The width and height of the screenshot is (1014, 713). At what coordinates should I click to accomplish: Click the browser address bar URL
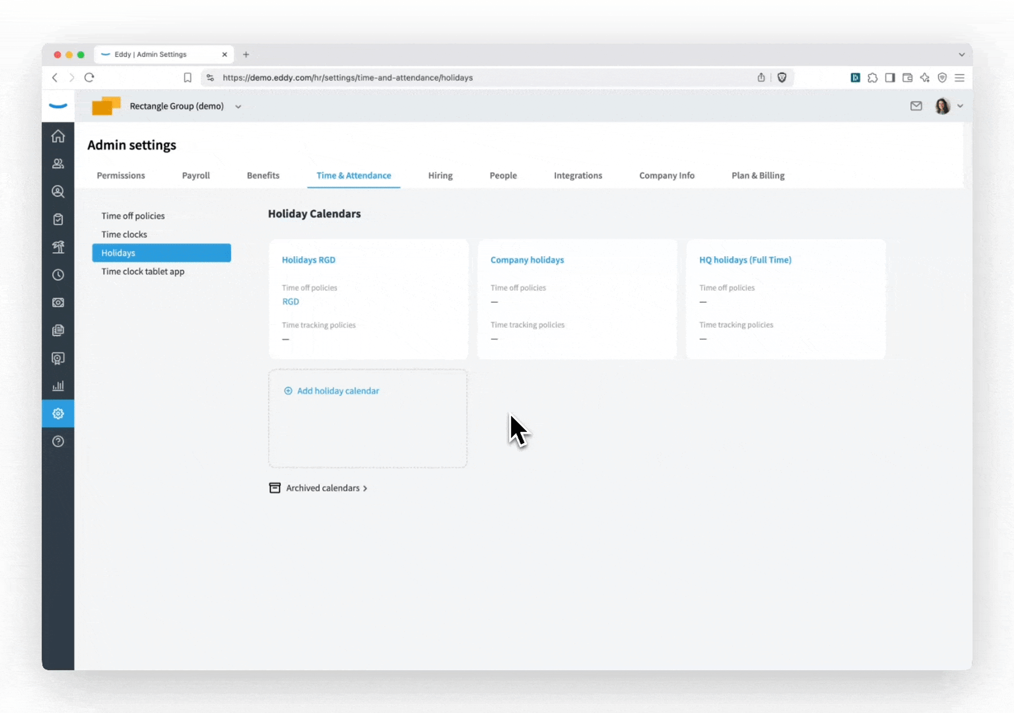(x=348, y=78)
